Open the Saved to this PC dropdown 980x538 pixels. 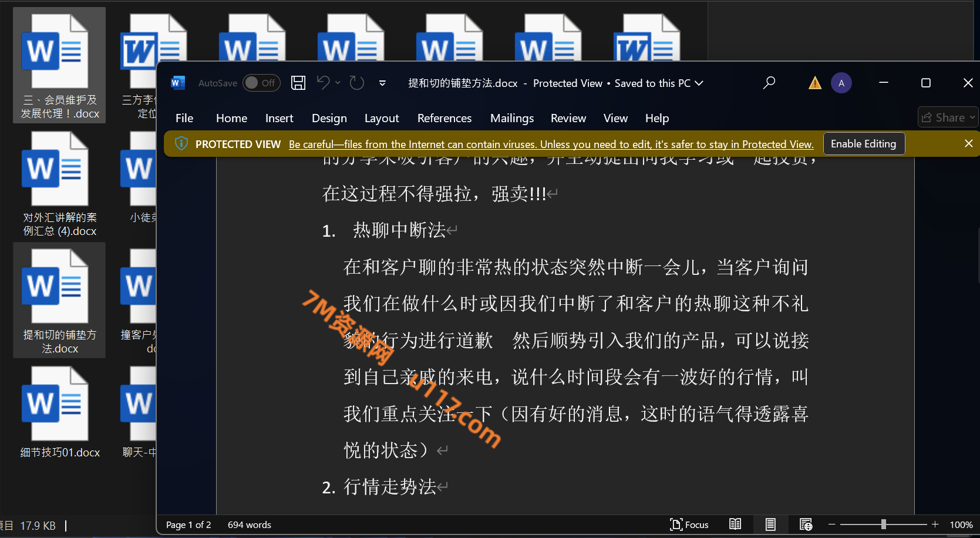click(x=699, y=83)
